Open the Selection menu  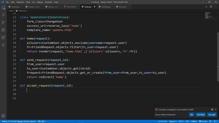(20, 2)
